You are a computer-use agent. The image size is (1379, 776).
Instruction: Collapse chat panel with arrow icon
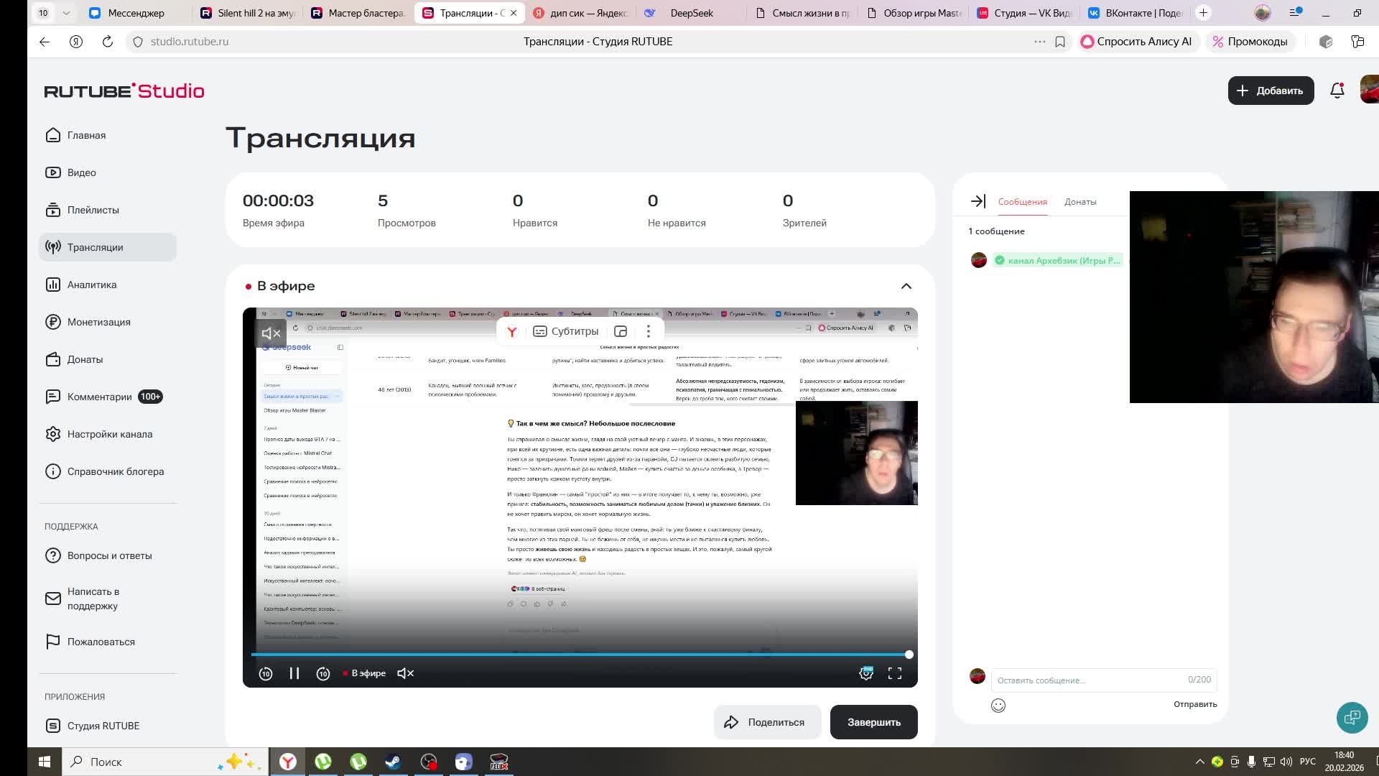tap(978, 202)
